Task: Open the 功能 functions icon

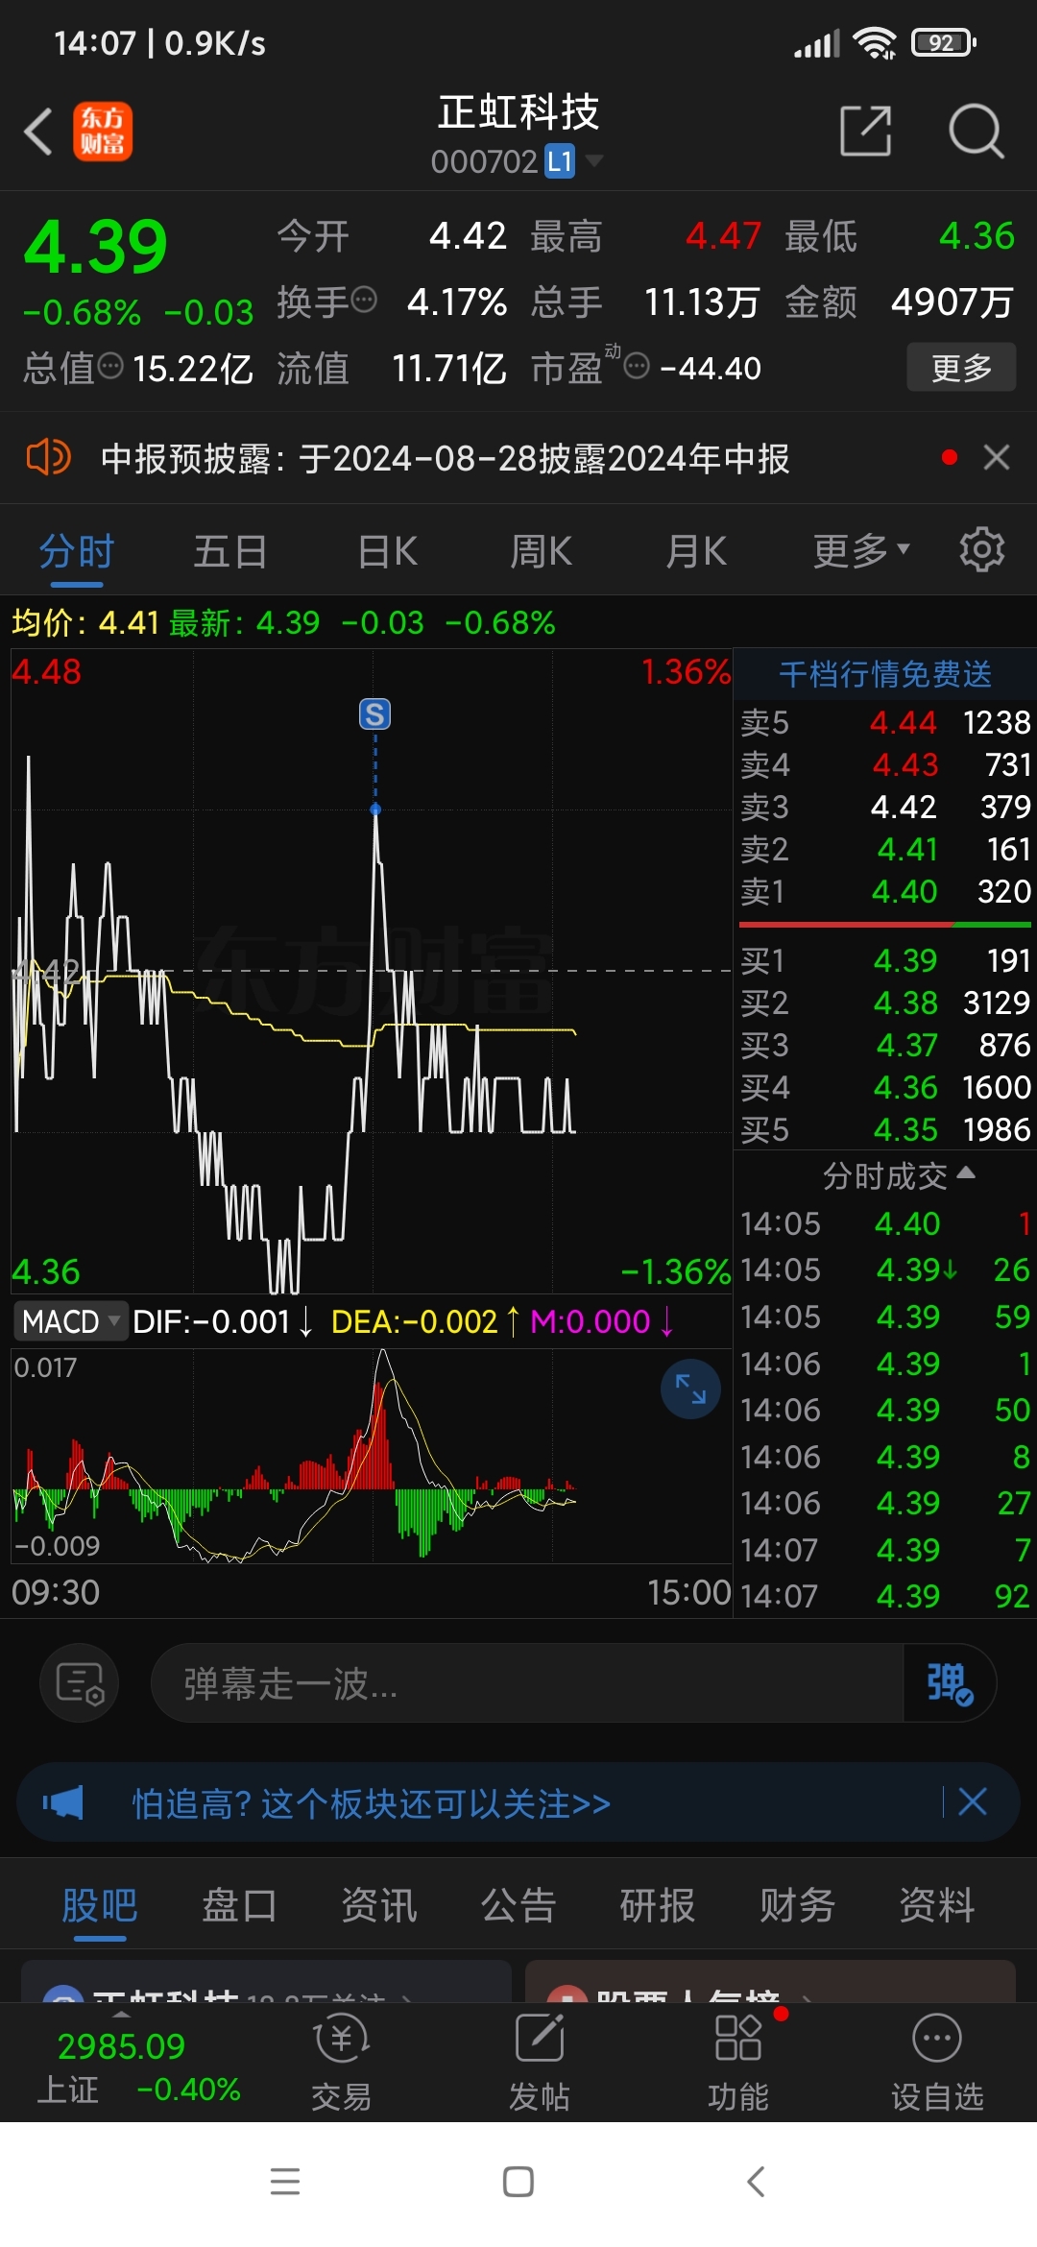Action: [x=738, y=2063]
